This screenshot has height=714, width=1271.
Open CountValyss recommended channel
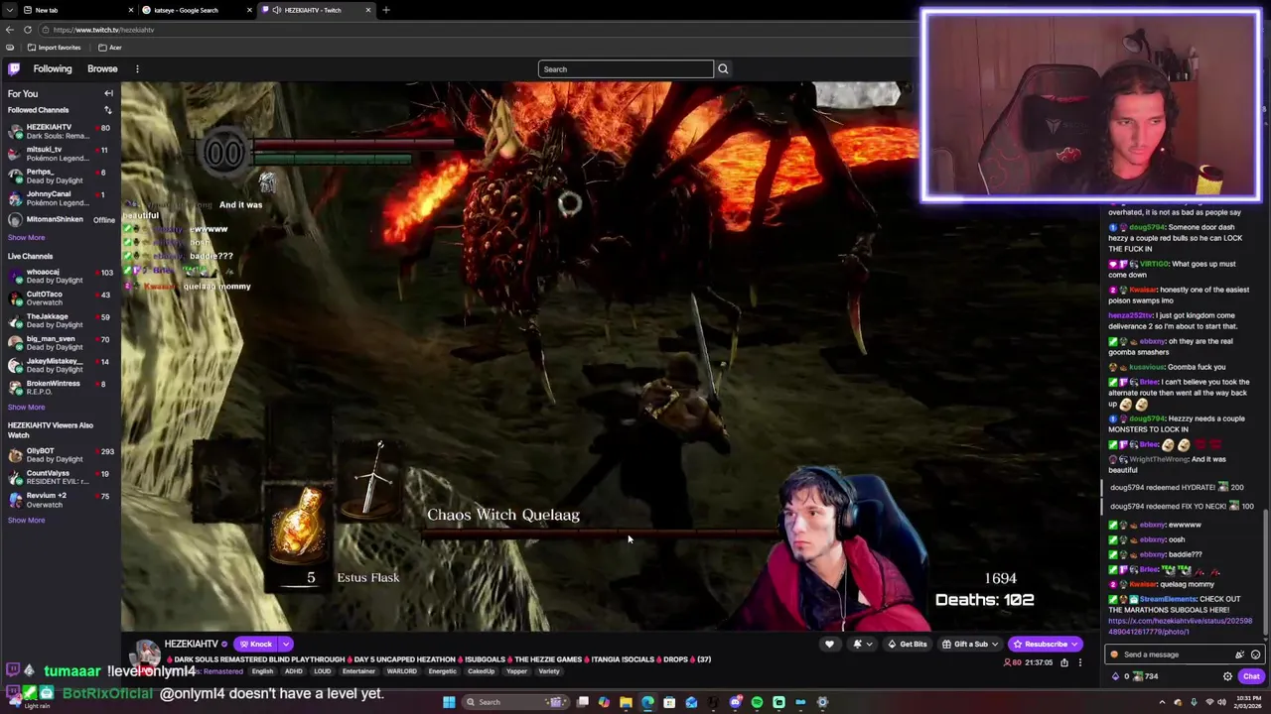61,477
